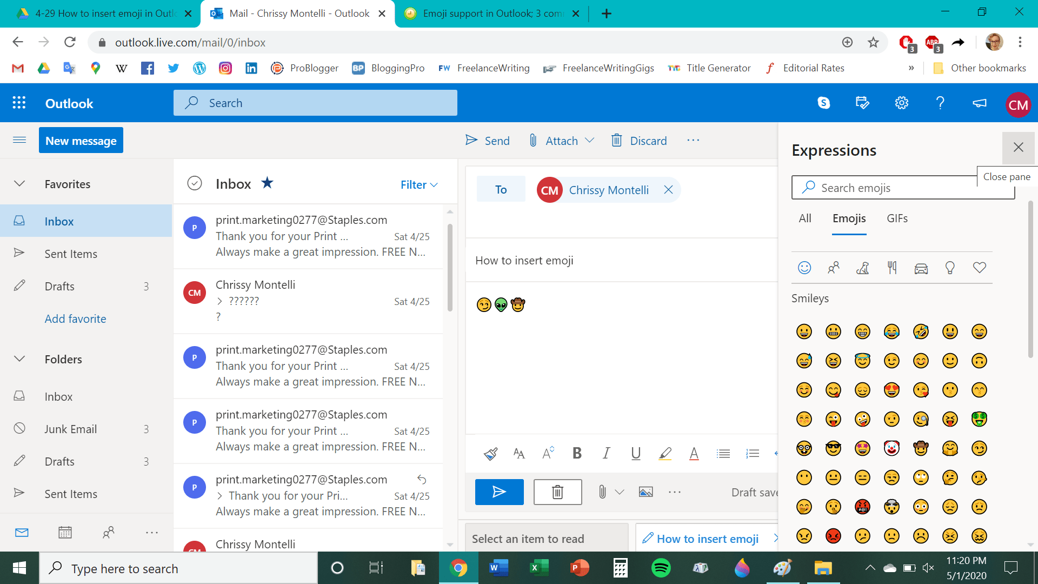Click the highlight text icon
This screenshot has width=1038, height=584.
(x=665, y=453)
